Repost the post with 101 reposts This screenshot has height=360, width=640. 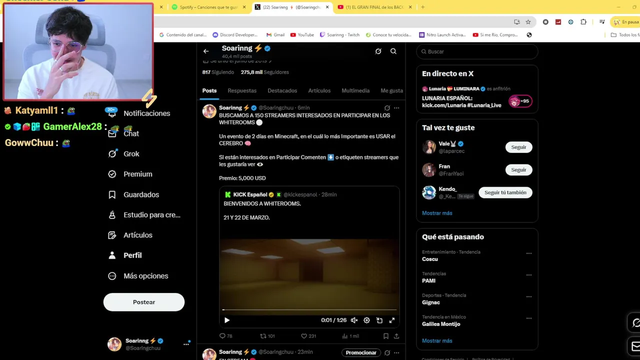267,336
